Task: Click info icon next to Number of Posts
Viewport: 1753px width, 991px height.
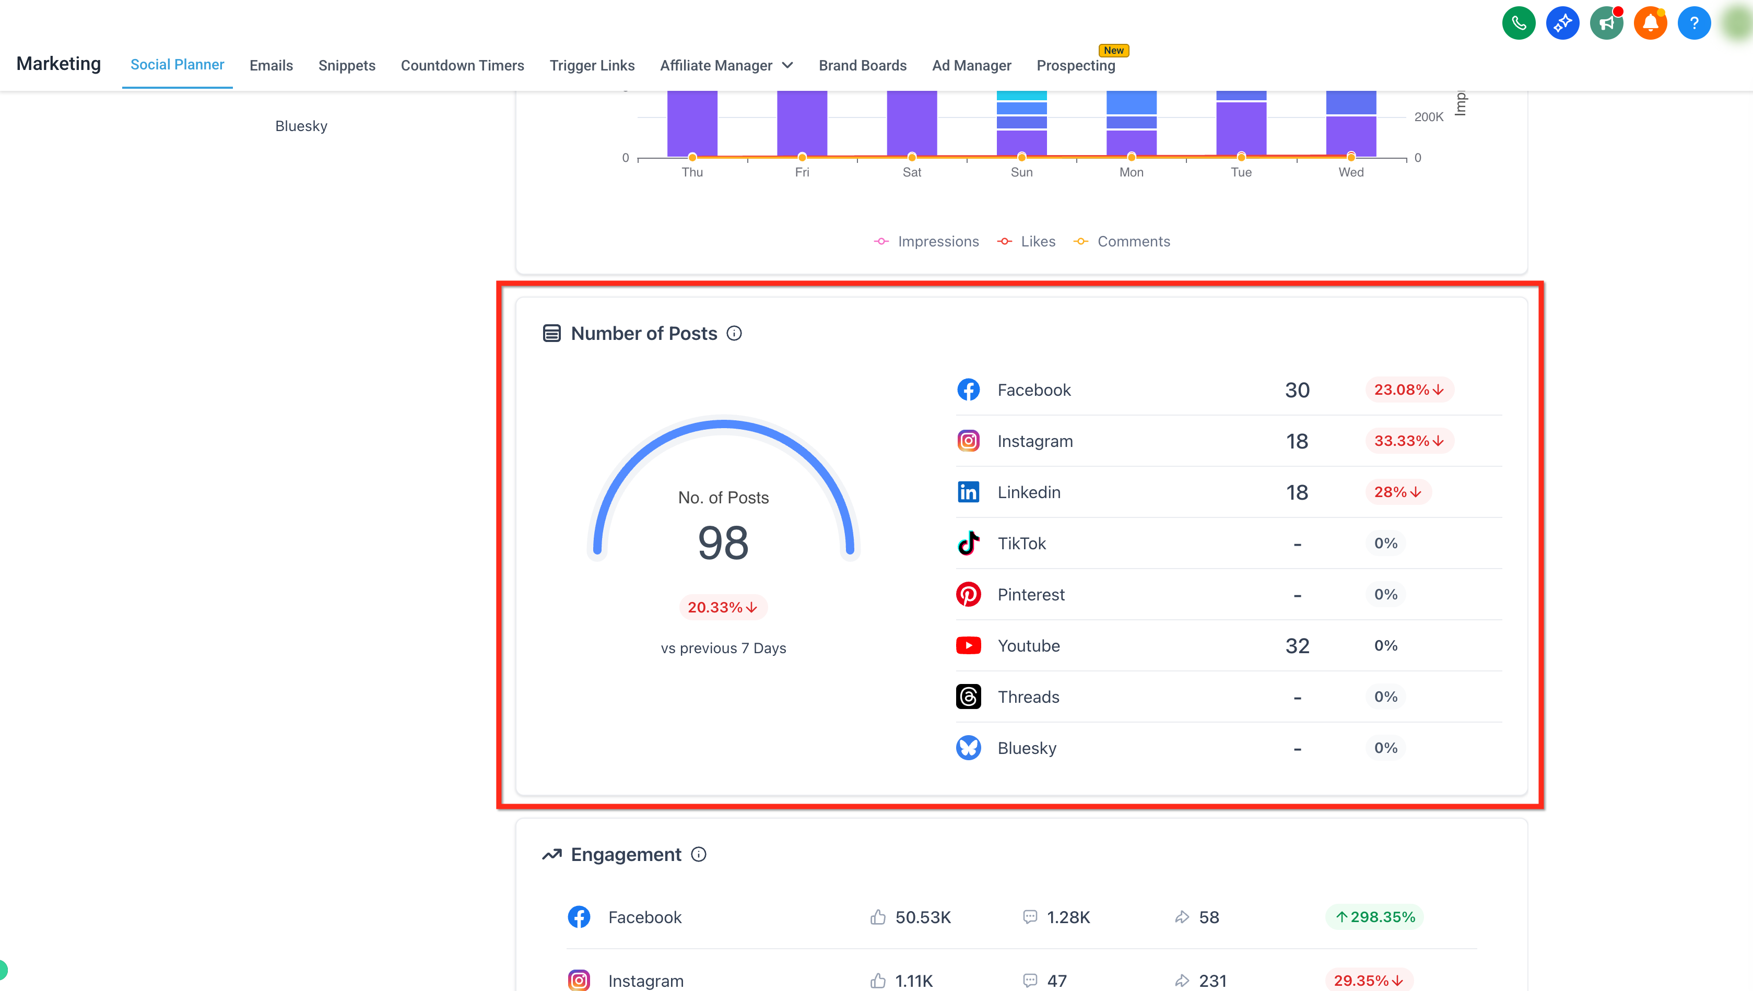Action: pos(734,334)
